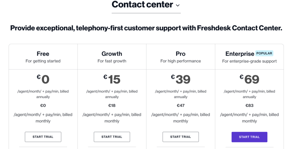The height and width of the screenshot is (149, 295).
Task: Click the Contact center heading text
Action: coord(142,5)
